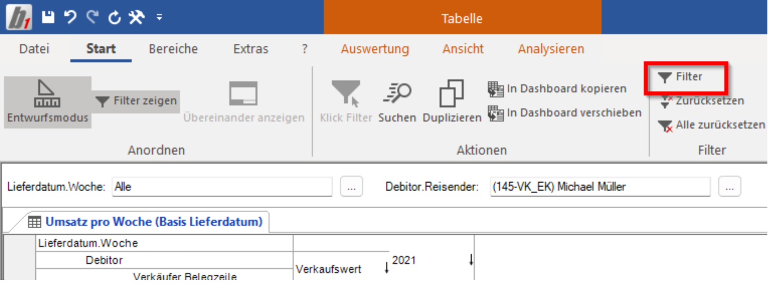Screen dimensions: 770x284
Task: Click the Lieferdatum.Woche filter field showing Alle
Action: pos(222,187)
